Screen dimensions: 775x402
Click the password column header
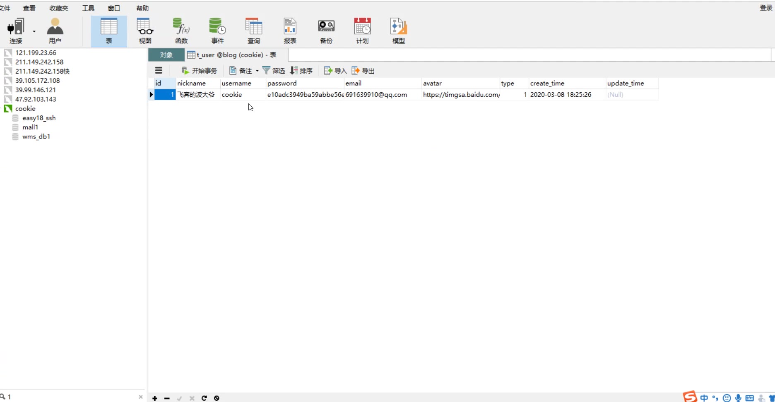pos(305,83)
